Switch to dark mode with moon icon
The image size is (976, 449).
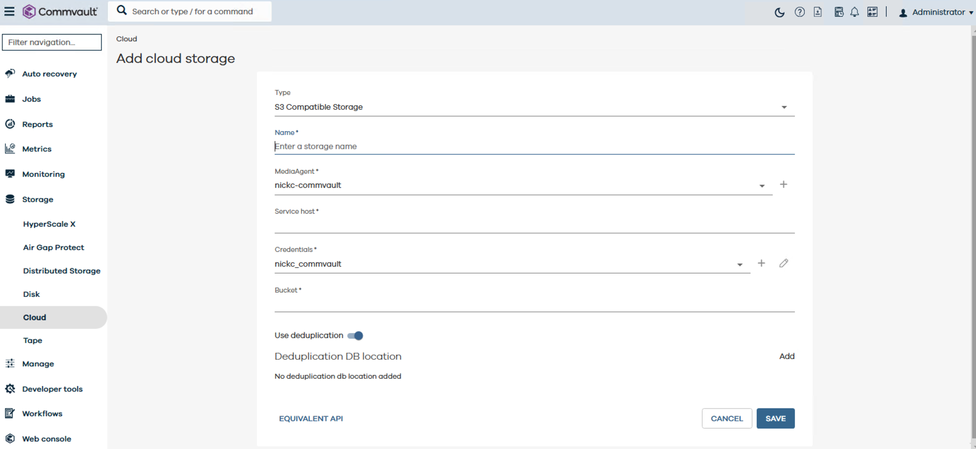click(780, 12)
